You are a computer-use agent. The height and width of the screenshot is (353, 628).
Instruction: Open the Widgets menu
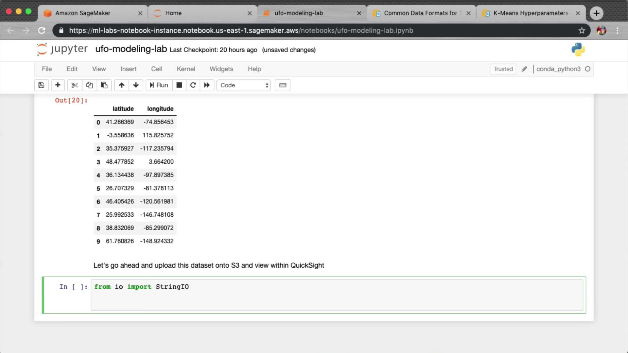tap(221, 69)
